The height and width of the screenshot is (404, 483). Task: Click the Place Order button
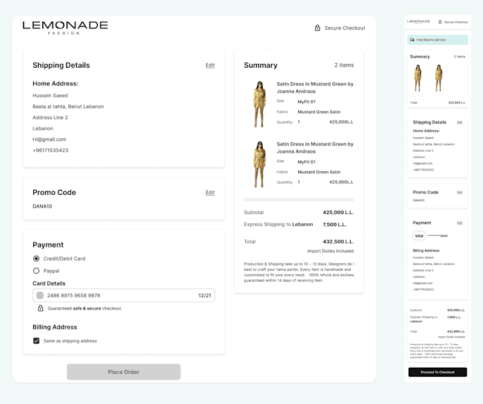tap(124, 372)
